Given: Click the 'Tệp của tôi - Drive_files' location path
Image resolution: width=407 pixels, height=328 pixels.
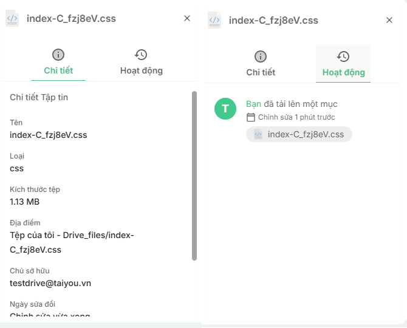Looking at the screenshot, I should coord(72,235).
